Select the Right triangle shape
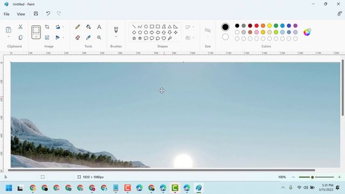The height and width of the screenshot is (194, 345). (x=176, y=26)
